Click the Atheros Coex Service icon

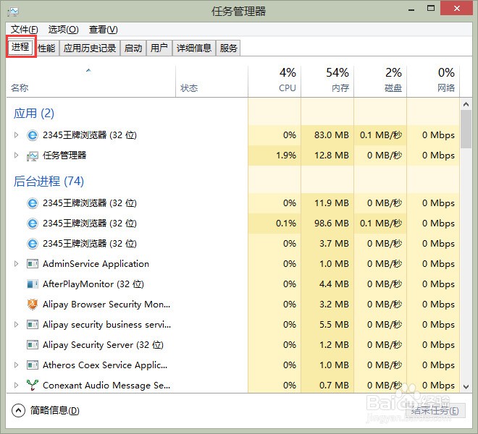[33, 365]
